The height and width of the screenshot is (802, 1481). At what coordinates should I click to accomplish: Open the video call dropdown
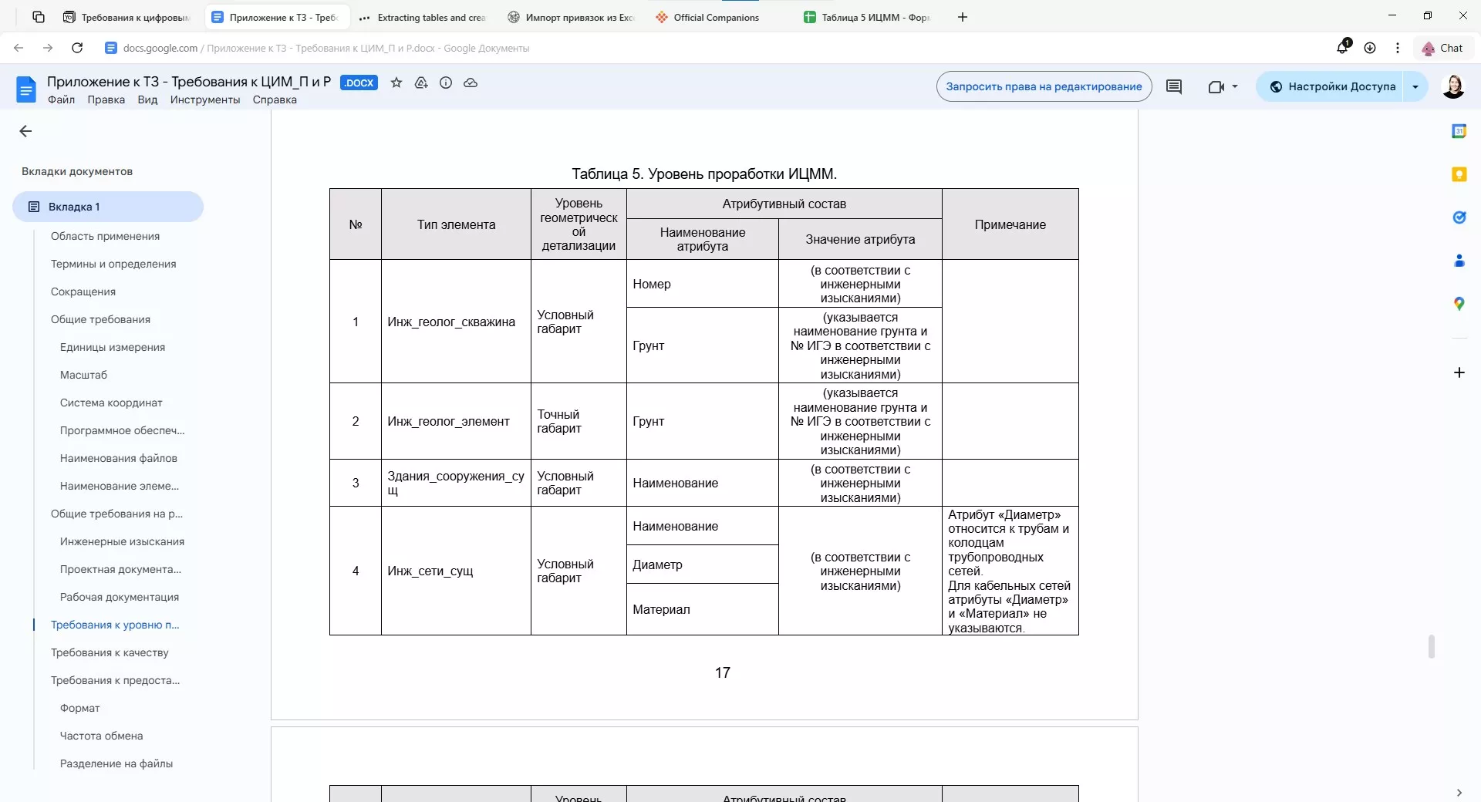pos(1223,86)
